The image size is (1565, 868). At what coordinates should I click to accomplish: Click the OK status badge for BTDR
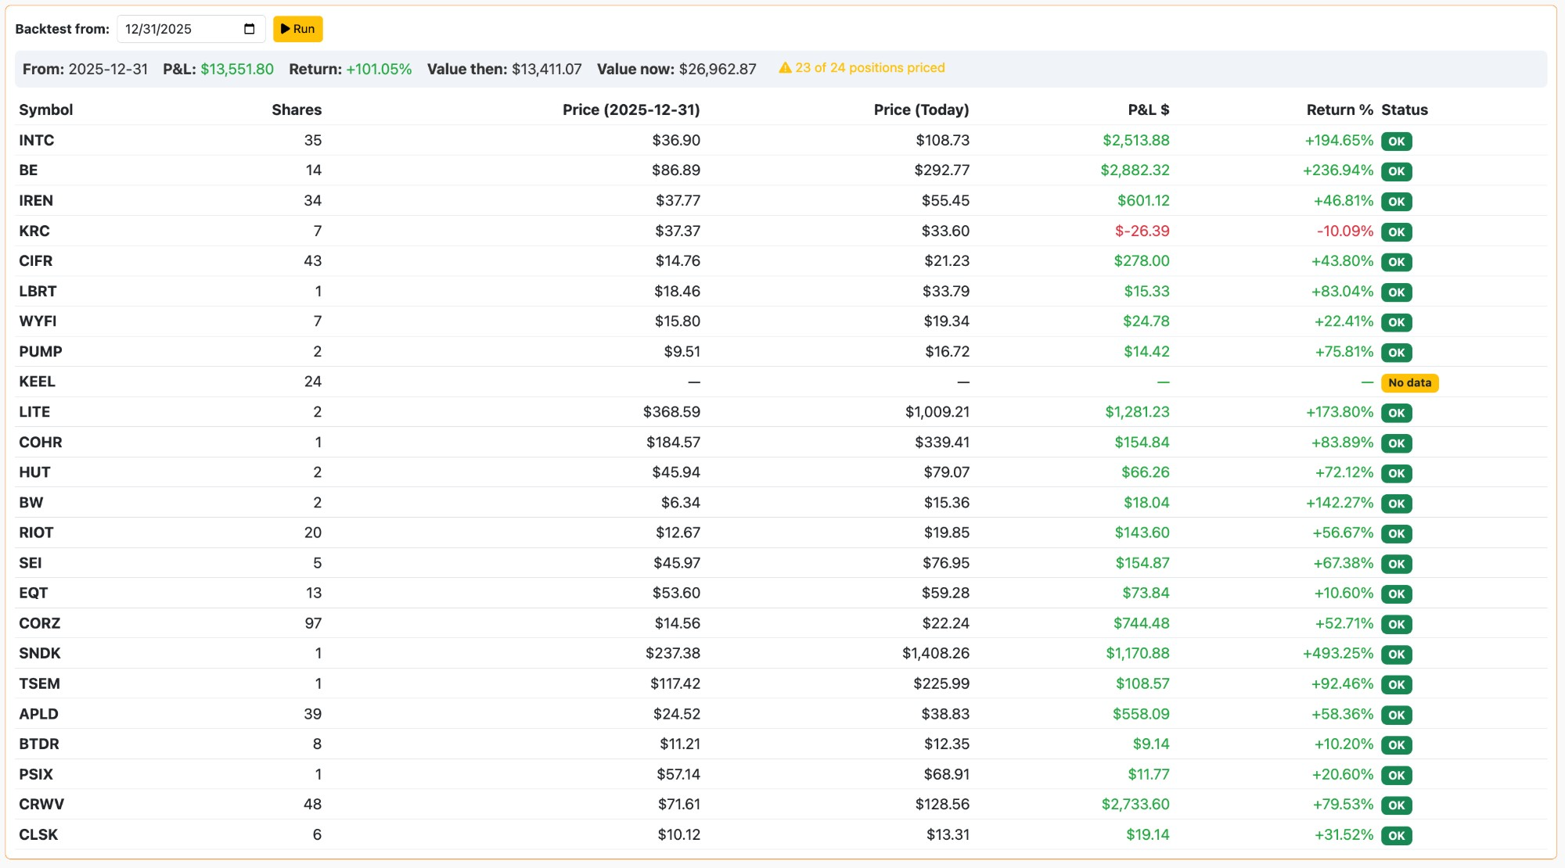click(x=1397, y=745)
